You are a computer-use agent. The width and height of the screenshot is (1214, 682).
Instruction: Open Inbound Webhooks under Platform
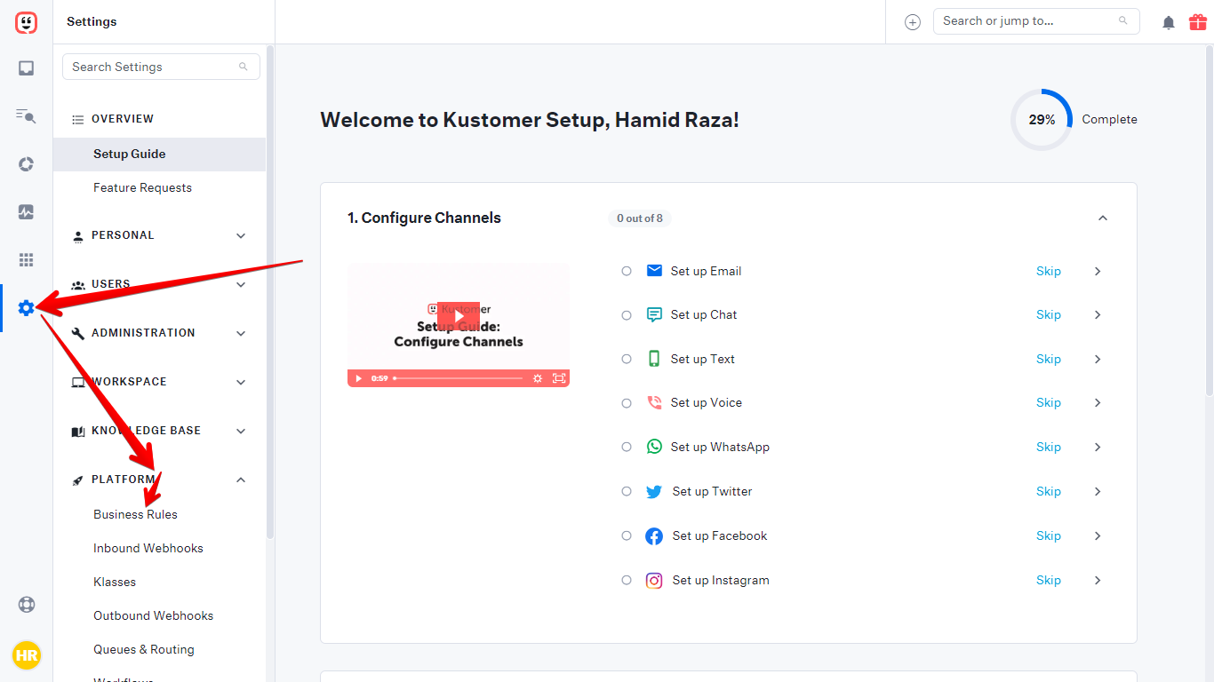click(x=148, y=548)
